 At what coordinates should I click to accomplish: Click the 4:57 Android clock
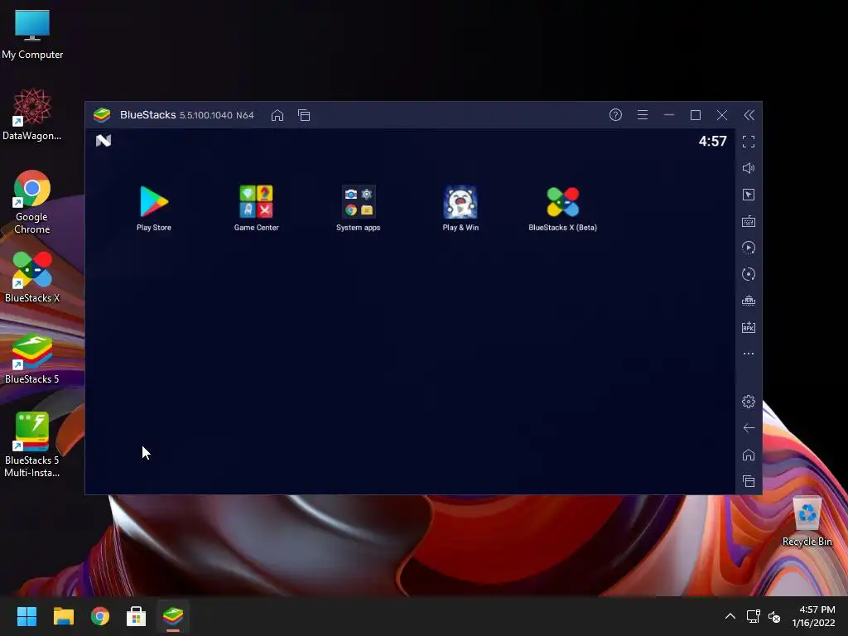[712, 141]
